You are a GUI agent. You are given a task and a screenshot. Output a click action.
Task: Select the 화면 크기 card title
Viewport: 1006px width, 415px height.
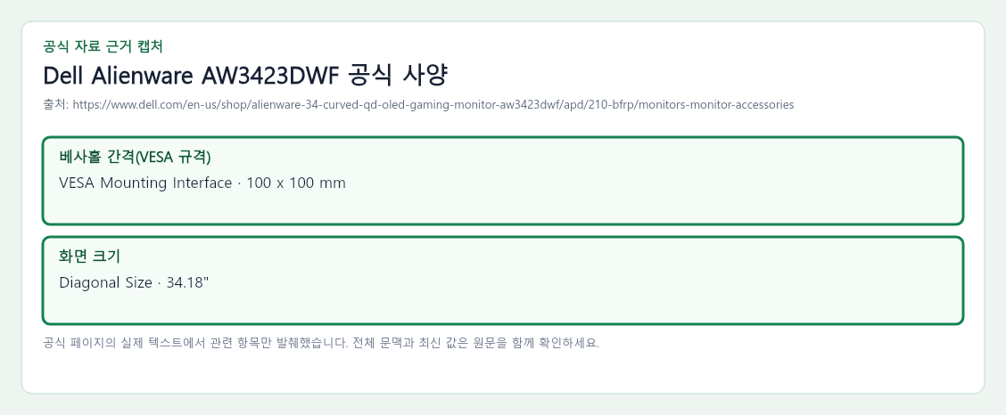click(90, 256)
